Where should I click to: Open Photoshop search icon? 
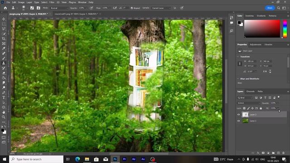pos(279,8)
